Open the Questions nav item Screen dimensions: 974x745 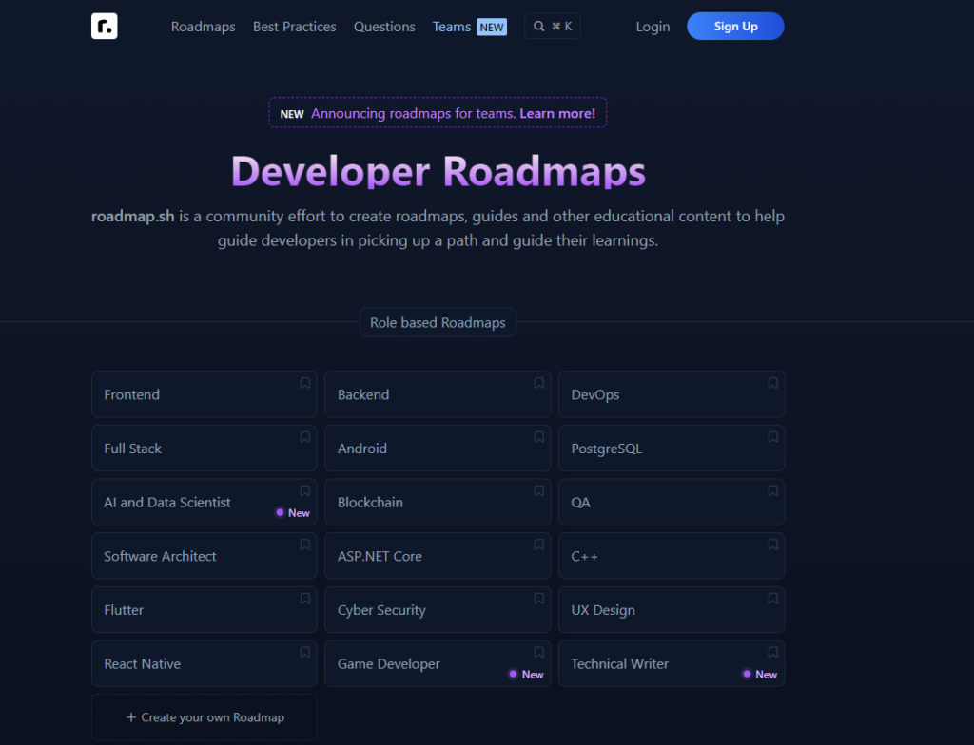tap(384, 27)
